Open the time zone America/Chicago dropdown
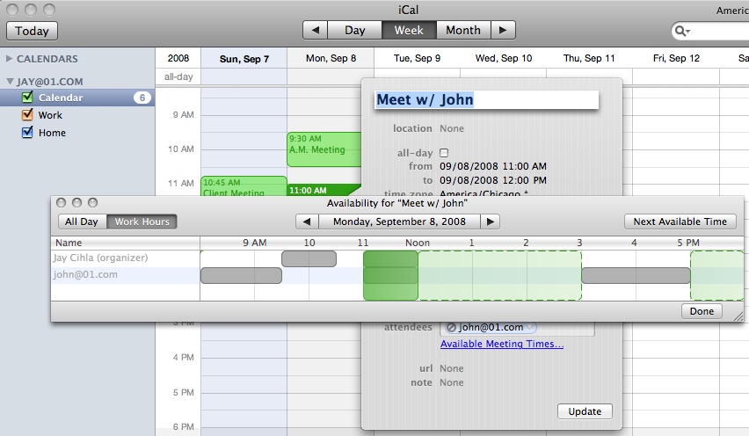 pos(484,193)
